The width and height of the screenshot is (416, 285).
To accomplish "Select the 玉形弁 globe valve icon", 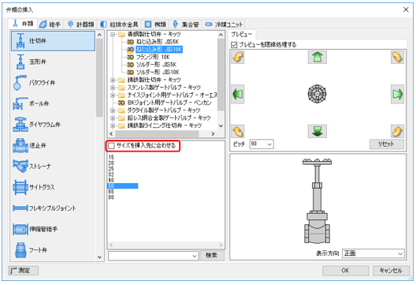I will [x=20, y=62].
